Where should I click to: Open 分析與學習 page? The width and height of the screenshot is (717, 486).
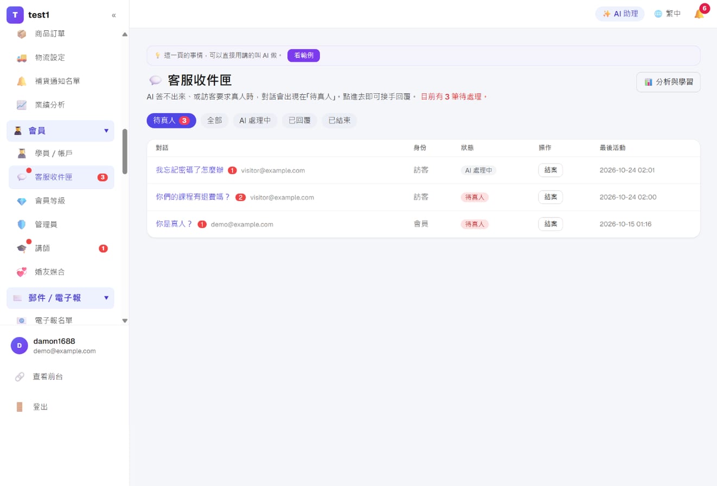(668, 82)
